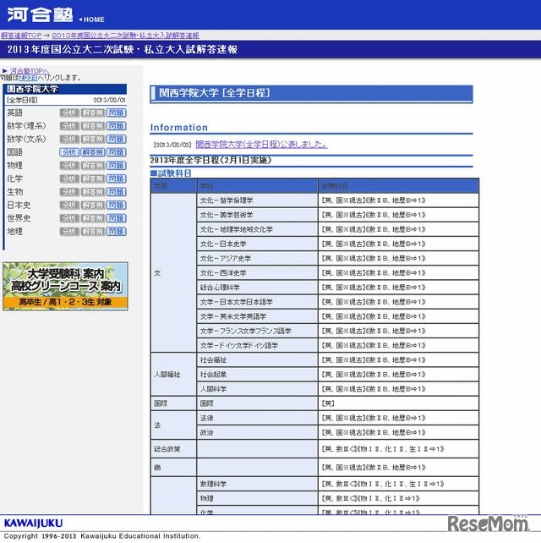Click 問題 in the 世界史 row

tap(117, 218)
